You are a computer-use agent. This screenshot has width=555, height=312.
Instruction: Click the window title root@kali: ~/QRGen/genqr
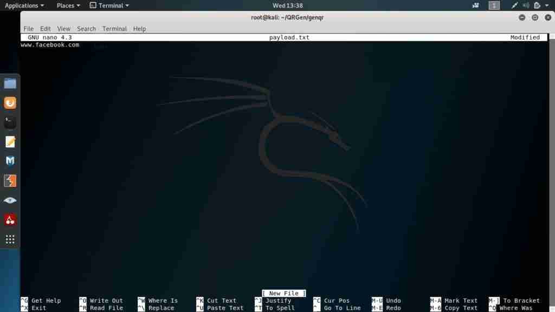[x=287, y=17]
